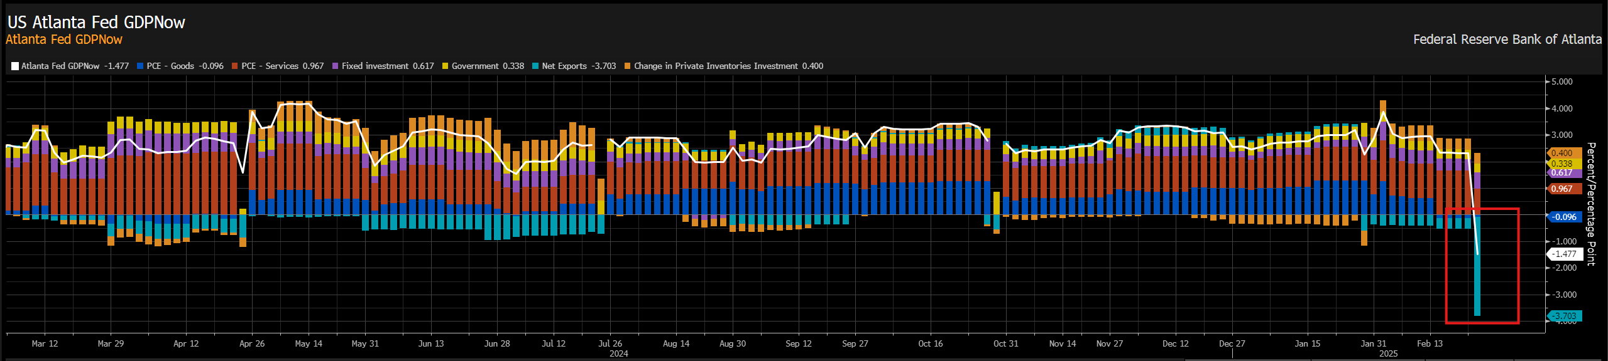
Task: Click the orange 0.400 value tag on axis
Action: click(x=1563, y=153)
